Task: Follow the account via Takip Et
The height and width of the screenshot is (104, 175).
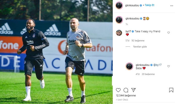Action: (x=150, y=5)
